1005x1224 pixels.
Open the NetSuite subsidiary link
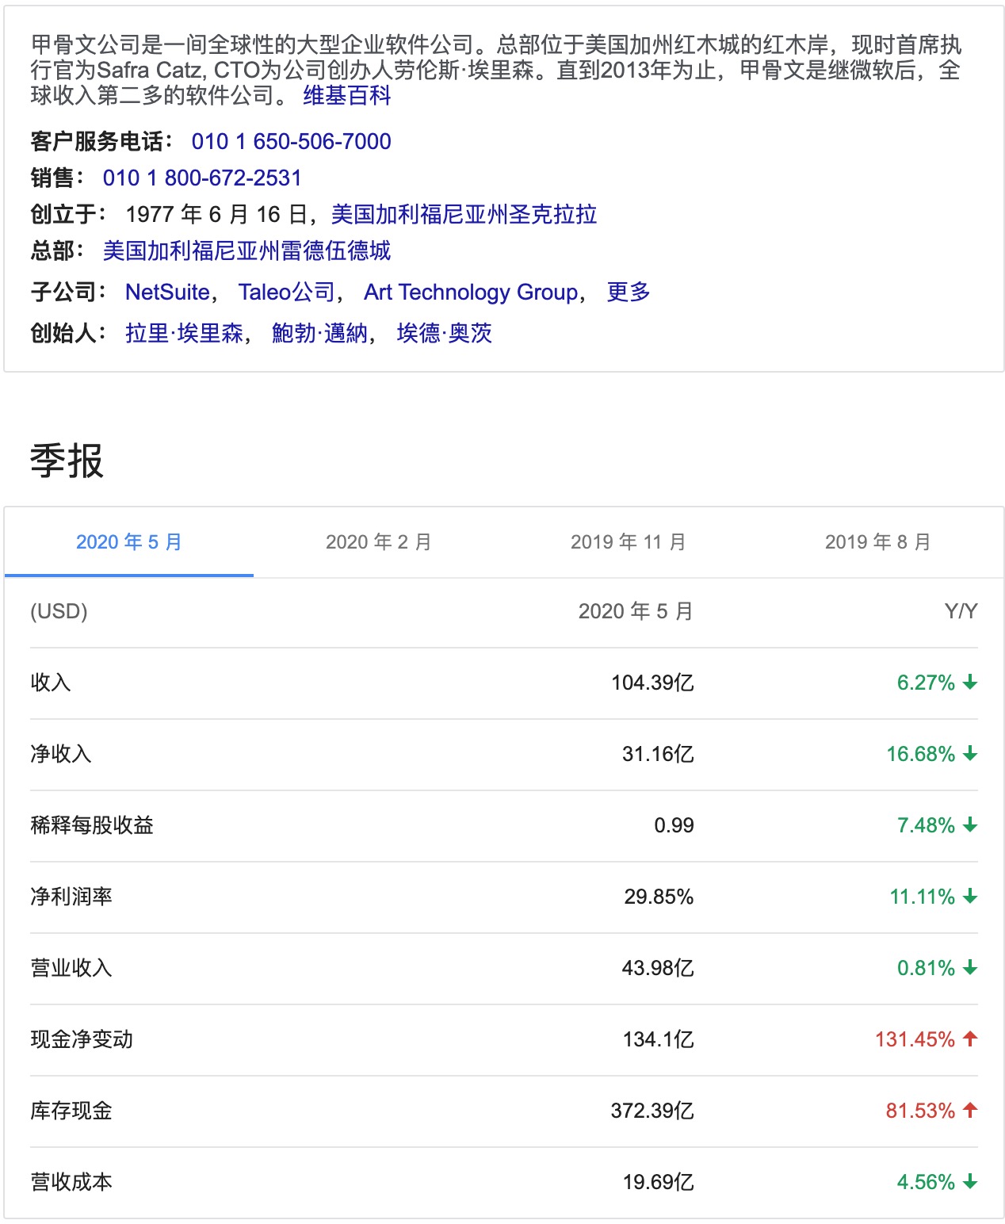[x=167, y=292]
